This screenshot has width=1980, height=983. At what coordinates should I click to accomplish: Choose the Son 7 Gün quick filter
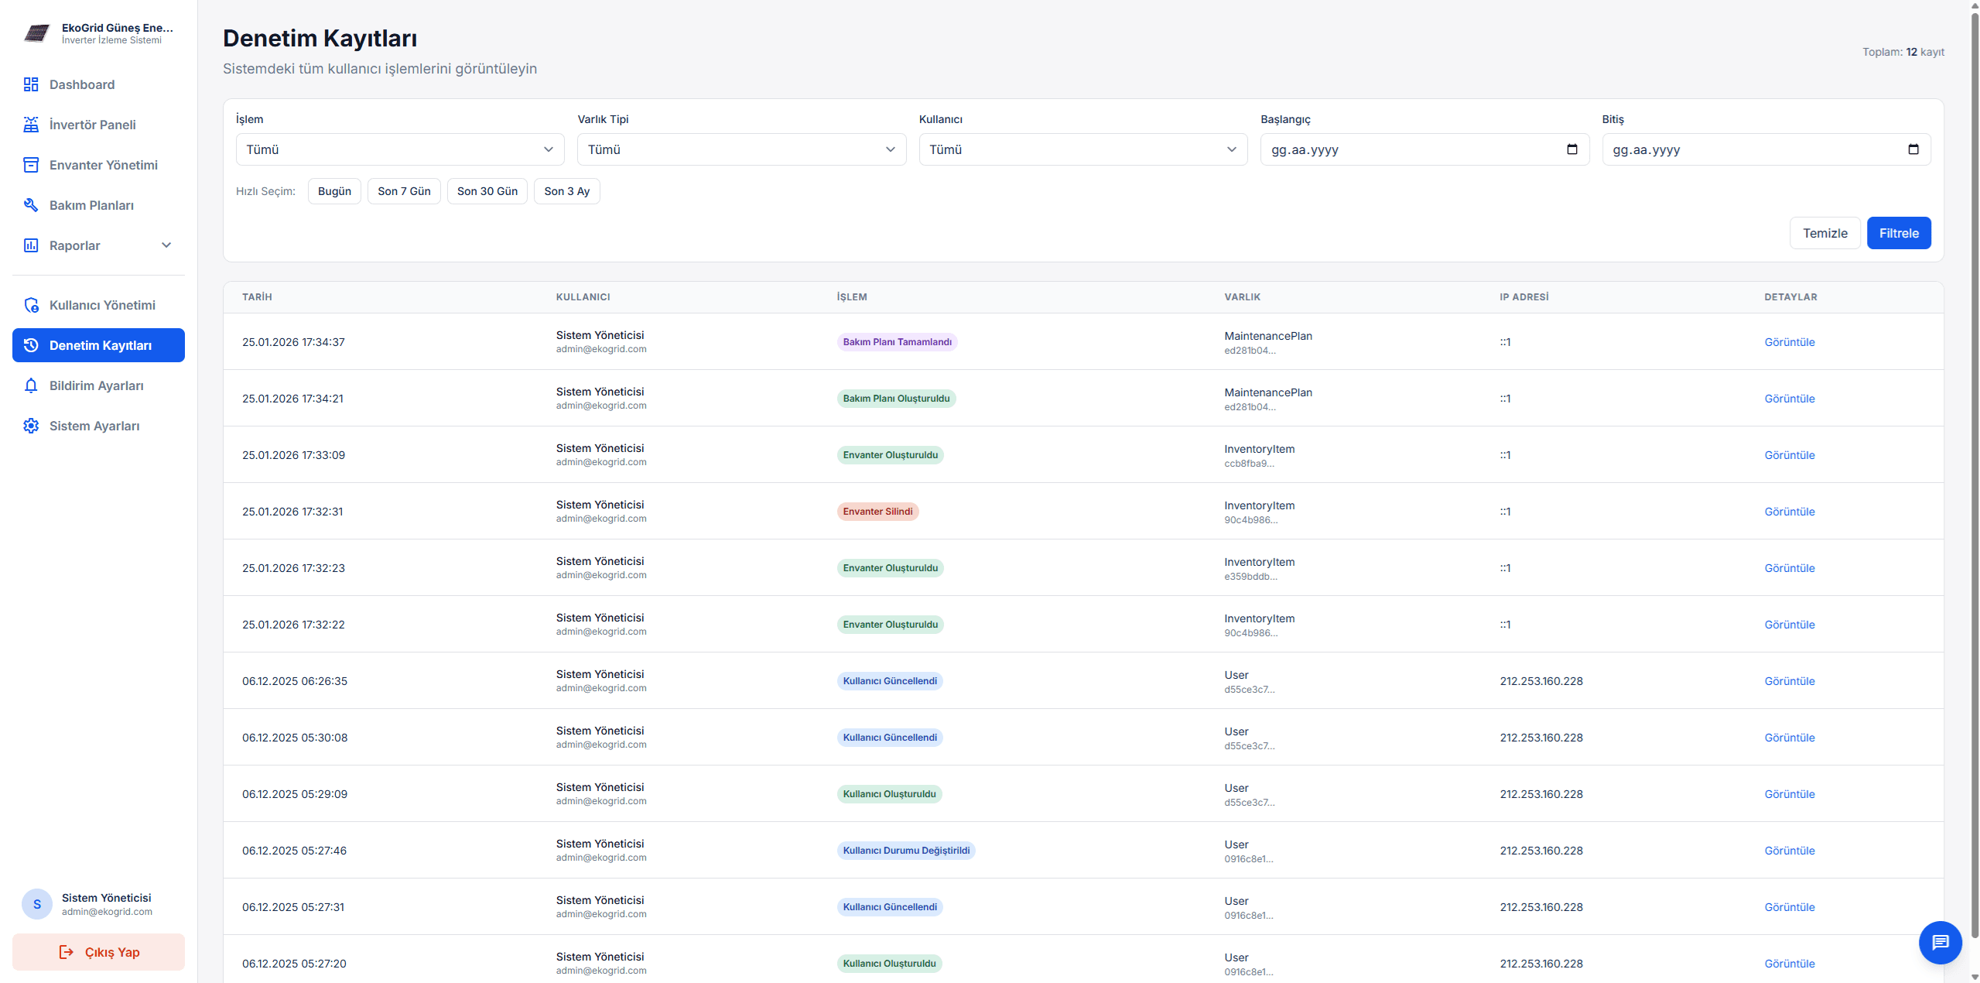(x=404, y=191)
